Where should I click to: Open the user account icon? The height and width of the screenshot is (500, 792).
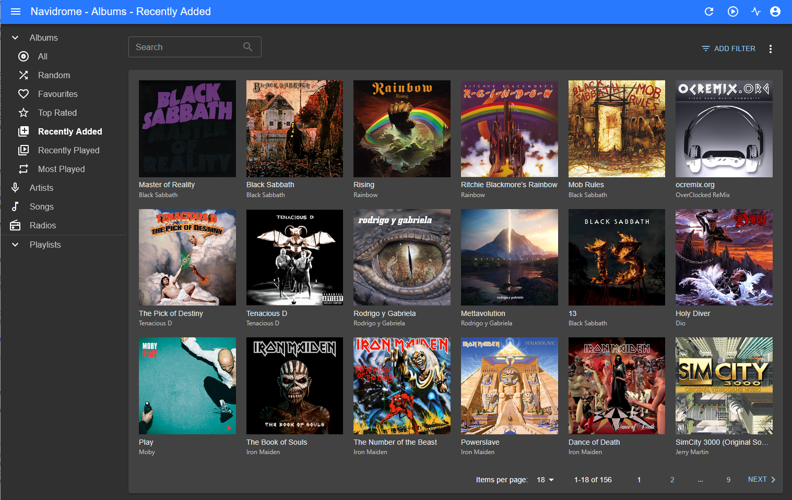point(775,11)
